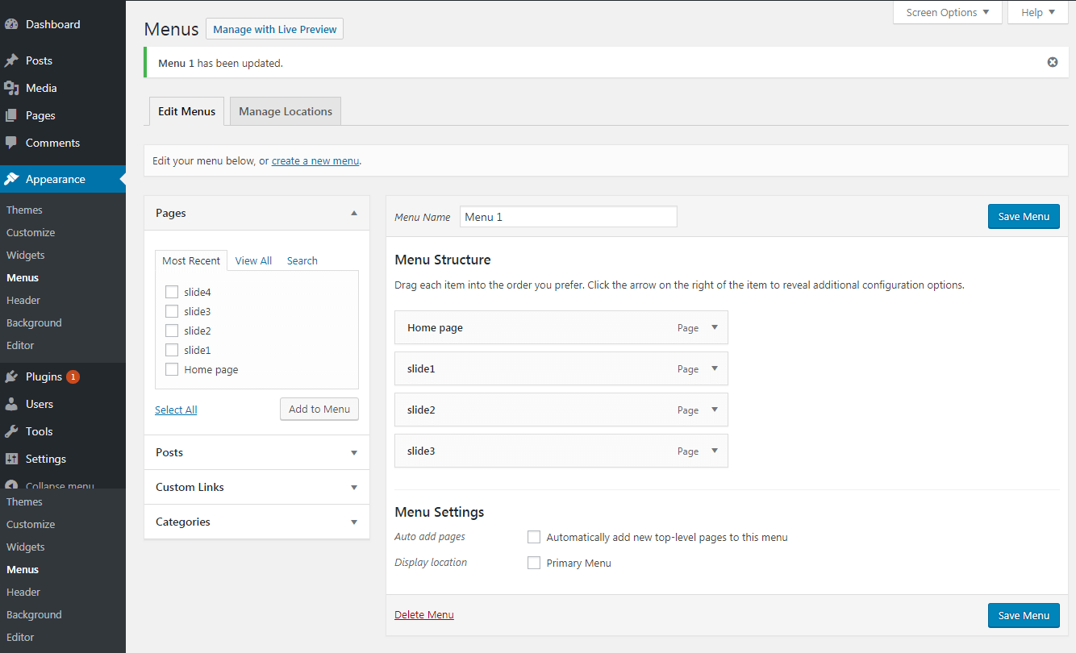Screen dimensions: 1076x653
Task: Click the Dashboard gauge icon
Action: [11, 24]
